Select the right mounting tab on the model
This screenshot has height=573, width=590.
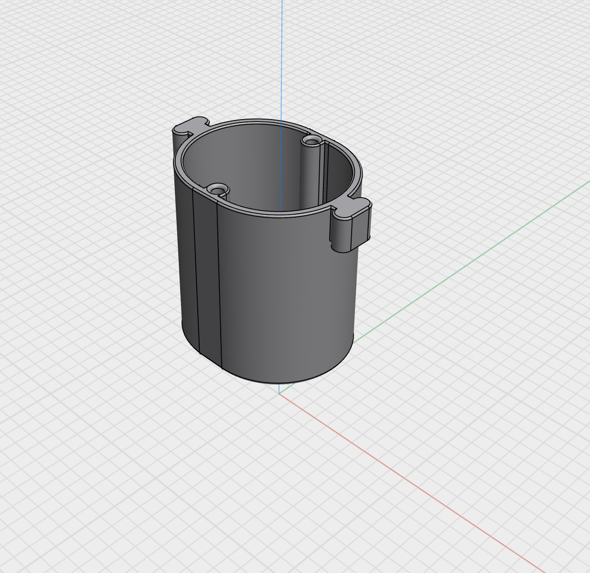click(x=351, y=225)
